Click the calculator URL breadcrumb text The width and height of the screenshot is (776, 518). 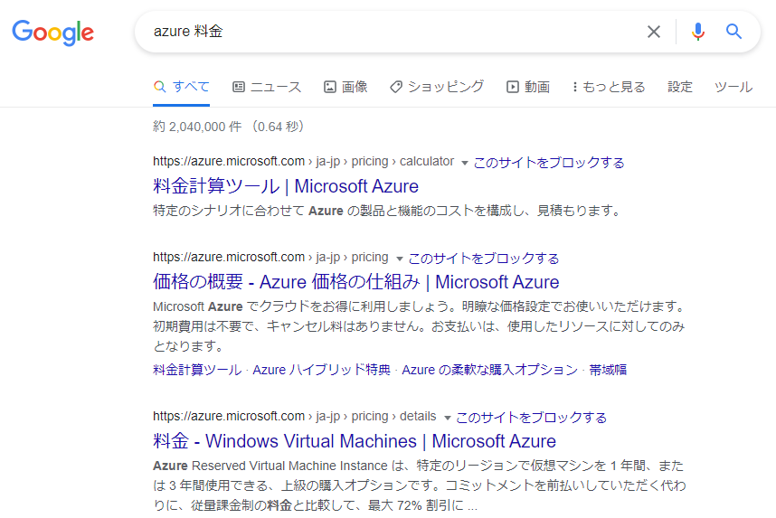pyautogui.click(x=303, y=161)
